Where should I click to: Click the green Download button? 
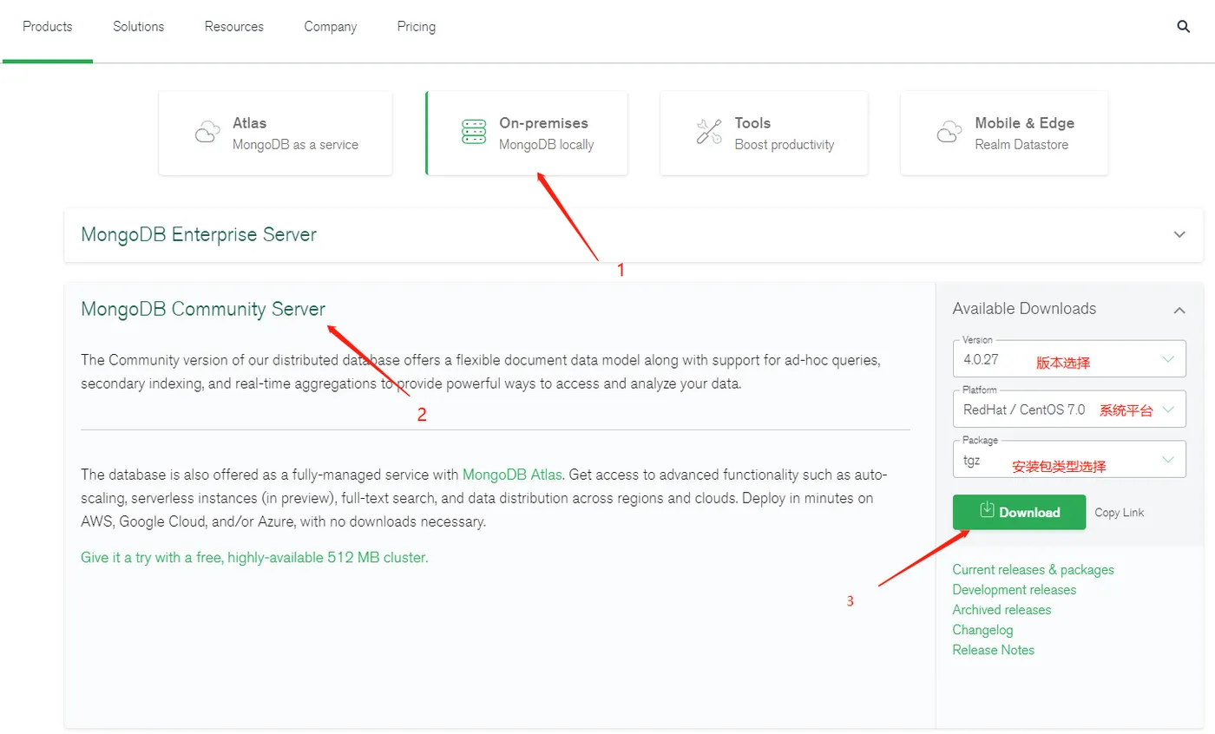[x=1019, y=512]
